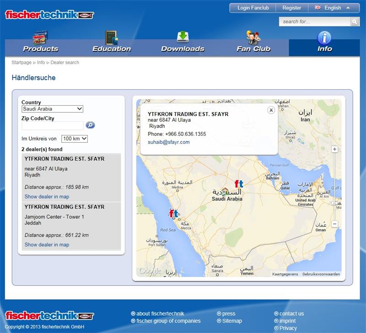Click the fischertechnik logo in header
This screenshot has width=366, height=333.
[49, 15]
